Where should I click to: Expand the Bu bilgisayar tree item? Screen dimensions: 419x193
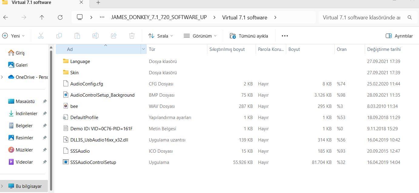2,186
